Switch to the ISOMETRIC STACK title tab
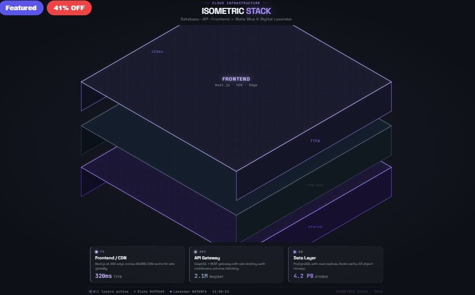The height and width of the screenshot is (295, 475). [237, 11]
